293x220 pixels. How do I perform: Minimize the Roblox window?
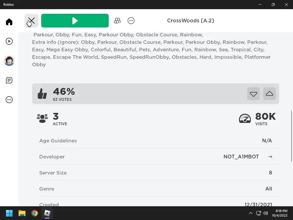click(260, 5)
